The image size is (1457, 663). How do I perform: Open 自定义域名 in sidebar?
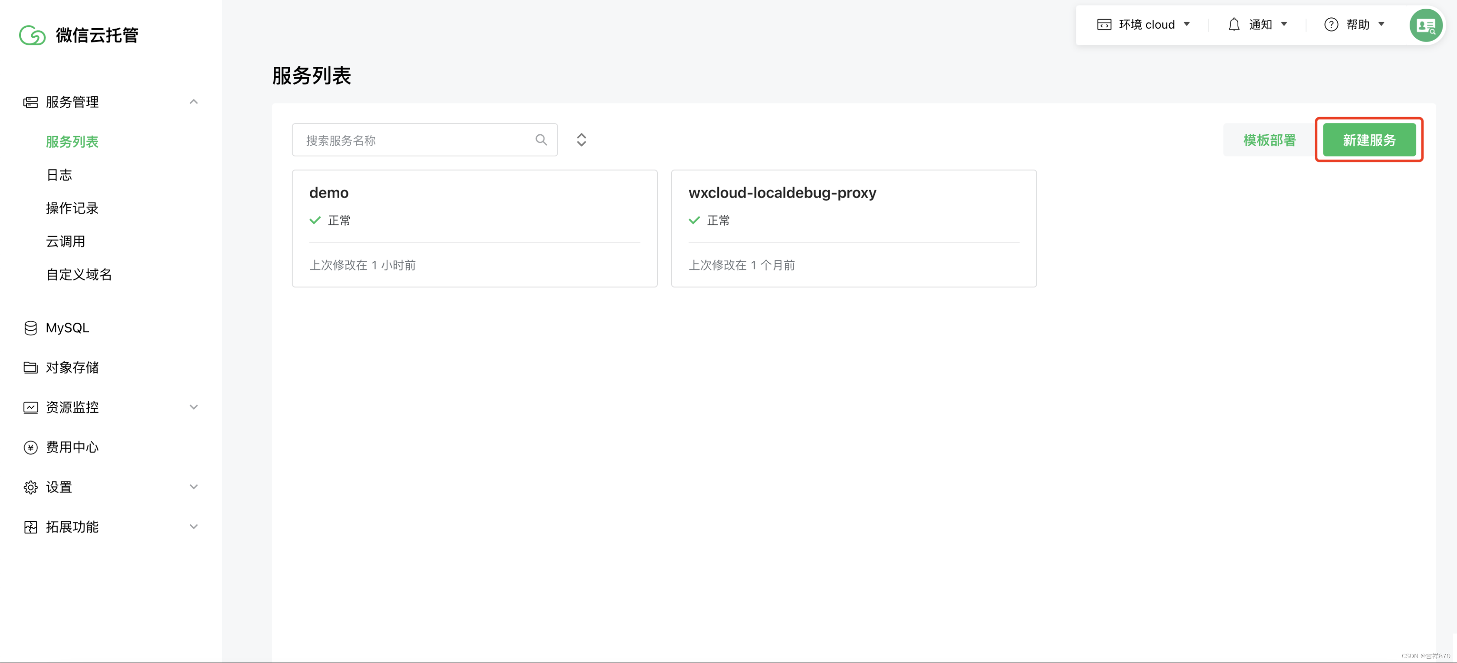pyautogui.click(x=79, y=275)
